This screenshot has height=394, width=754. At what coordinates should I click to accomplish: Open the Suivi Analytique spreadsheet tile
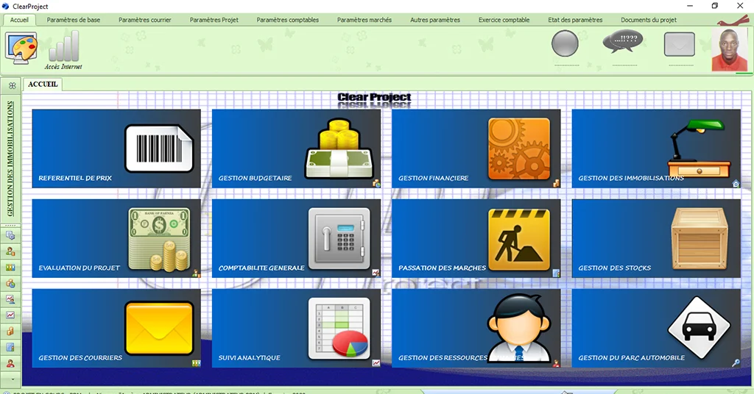pyautogui.click(x=296, y=329)
